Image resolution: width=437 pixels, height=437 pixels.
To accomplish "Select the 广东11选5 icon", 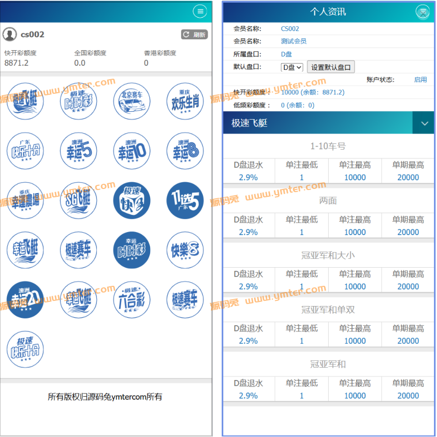I will point(185,201).
